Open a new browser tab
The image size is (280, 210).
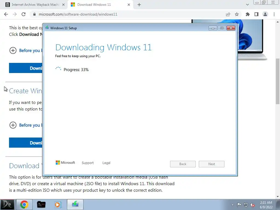pyautogui.click(x=139, y=5)
